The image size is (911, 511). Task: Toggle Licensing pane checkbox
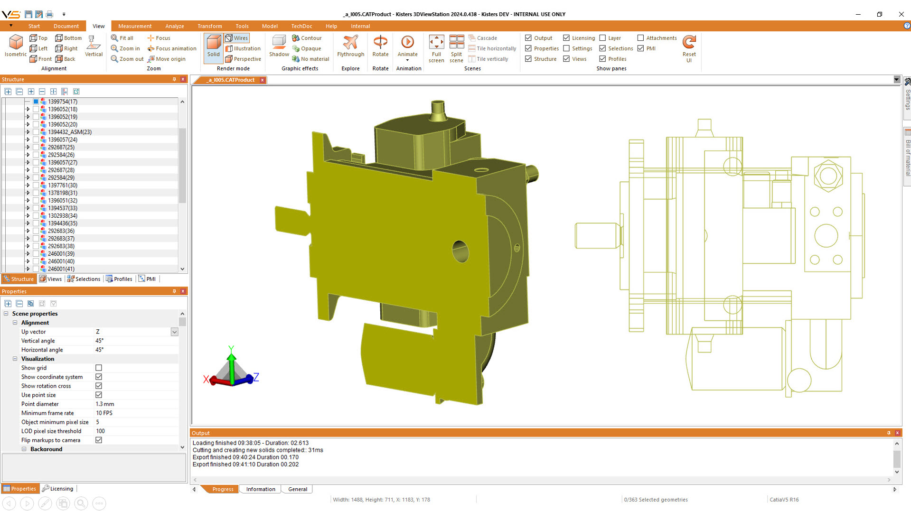click(x=566, y=38)
